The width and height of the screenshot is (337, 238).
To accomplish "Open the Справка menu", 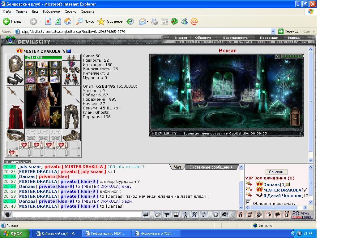I will point(87,11).
